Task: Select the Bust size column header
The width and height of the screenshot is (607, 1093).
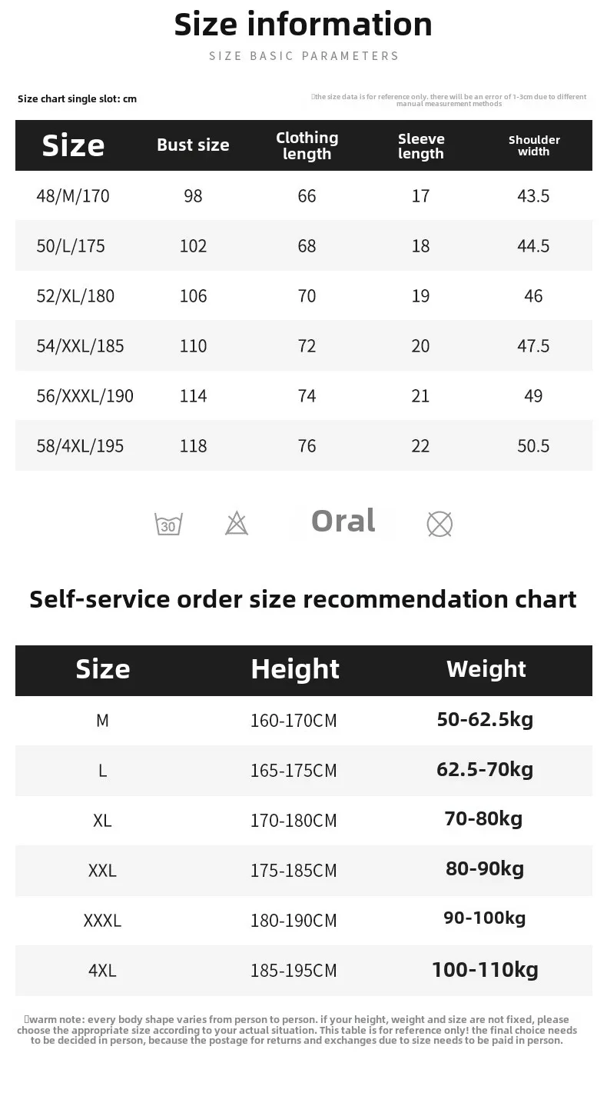Action: click(193, 145)
